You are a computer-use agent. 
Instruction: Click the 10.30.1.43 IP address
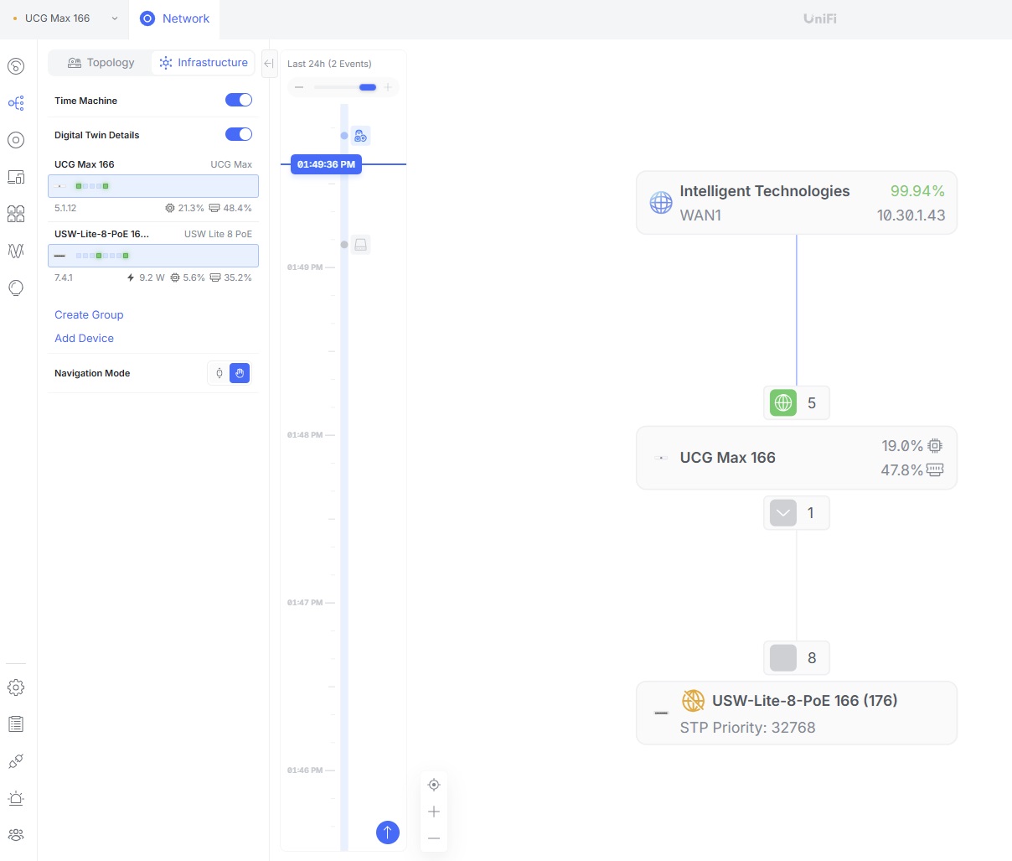click(x=911, y=215)
